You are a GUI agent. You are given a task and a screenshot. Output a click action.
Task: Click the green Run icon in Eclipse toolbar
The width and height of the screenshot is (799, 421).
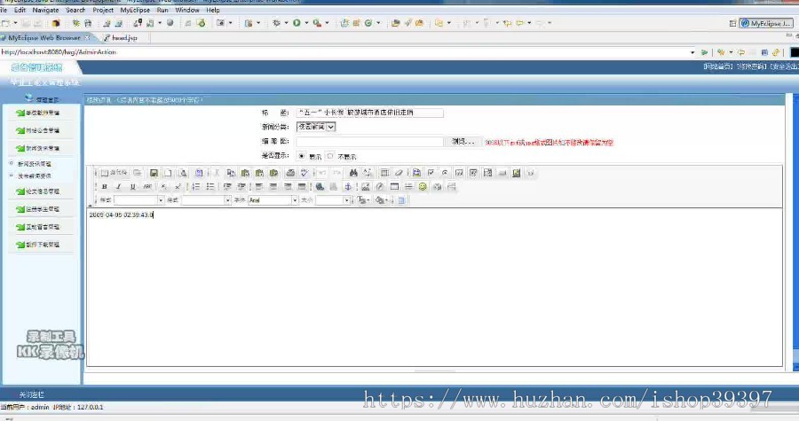click(297, 23)
